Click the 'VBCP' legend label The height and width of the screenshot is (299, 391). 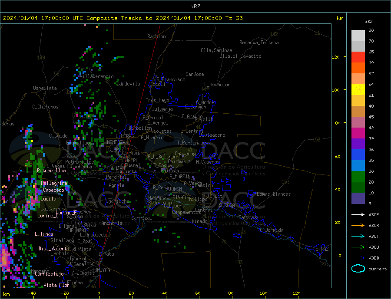click(x=374, y=214)
